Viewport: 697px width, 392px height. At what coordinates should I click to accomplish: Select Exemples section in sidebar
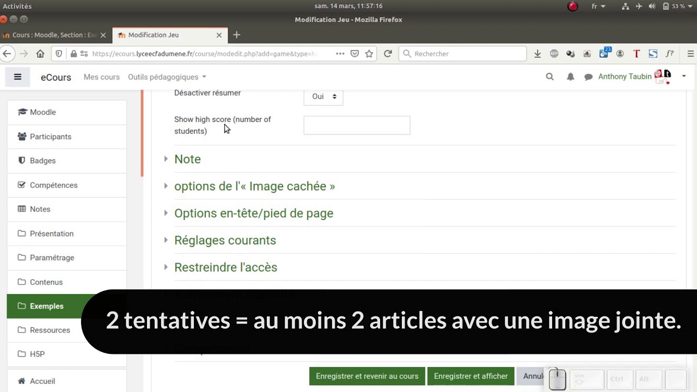point(66,306)
